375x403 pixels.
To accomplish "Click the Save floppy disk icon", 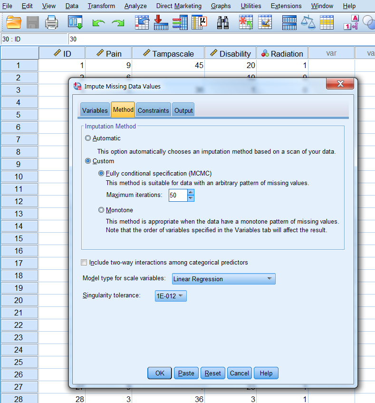I will [x=33, y=22].
